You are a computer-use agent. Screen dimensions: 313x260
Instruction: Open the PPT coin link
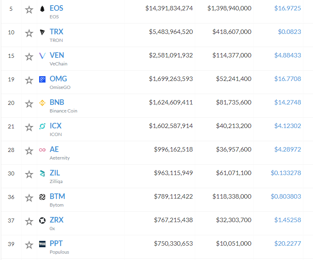56,243
